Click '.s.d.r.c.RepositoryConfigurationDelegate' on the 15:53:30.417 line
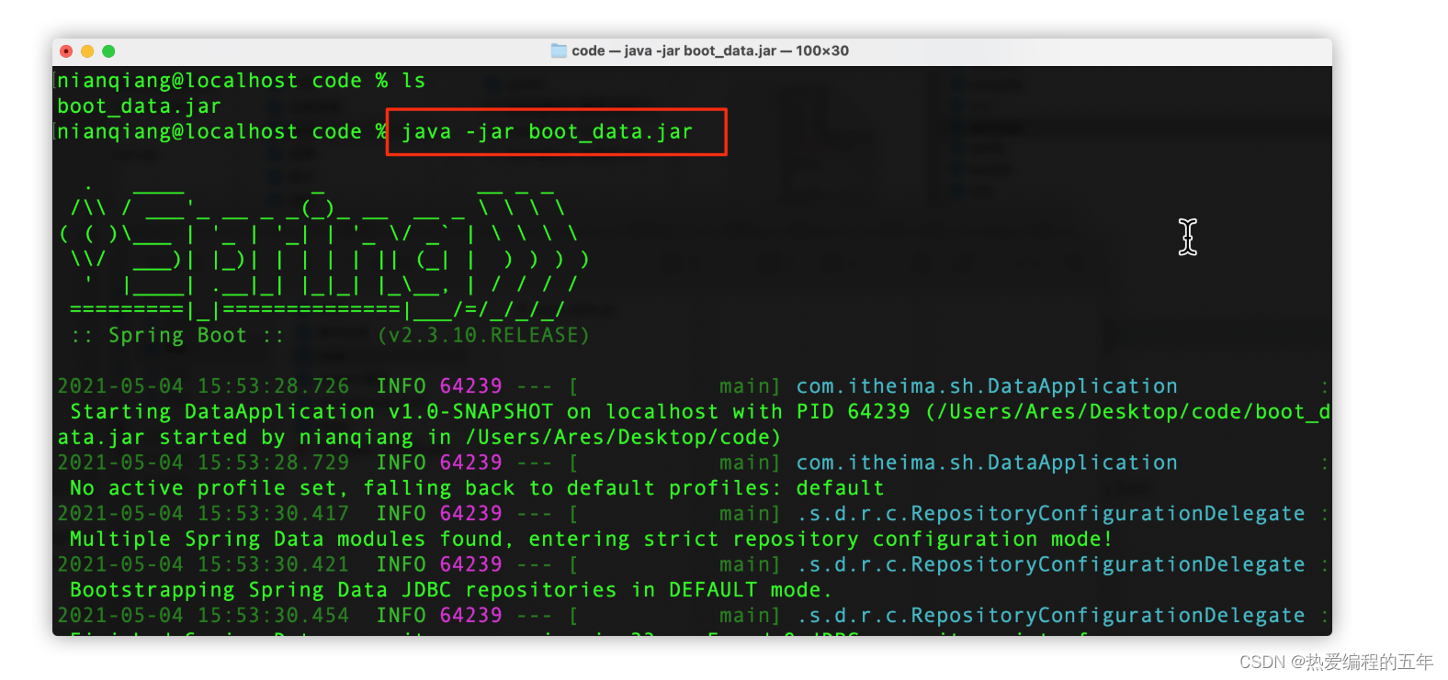 pos(1050,514)
